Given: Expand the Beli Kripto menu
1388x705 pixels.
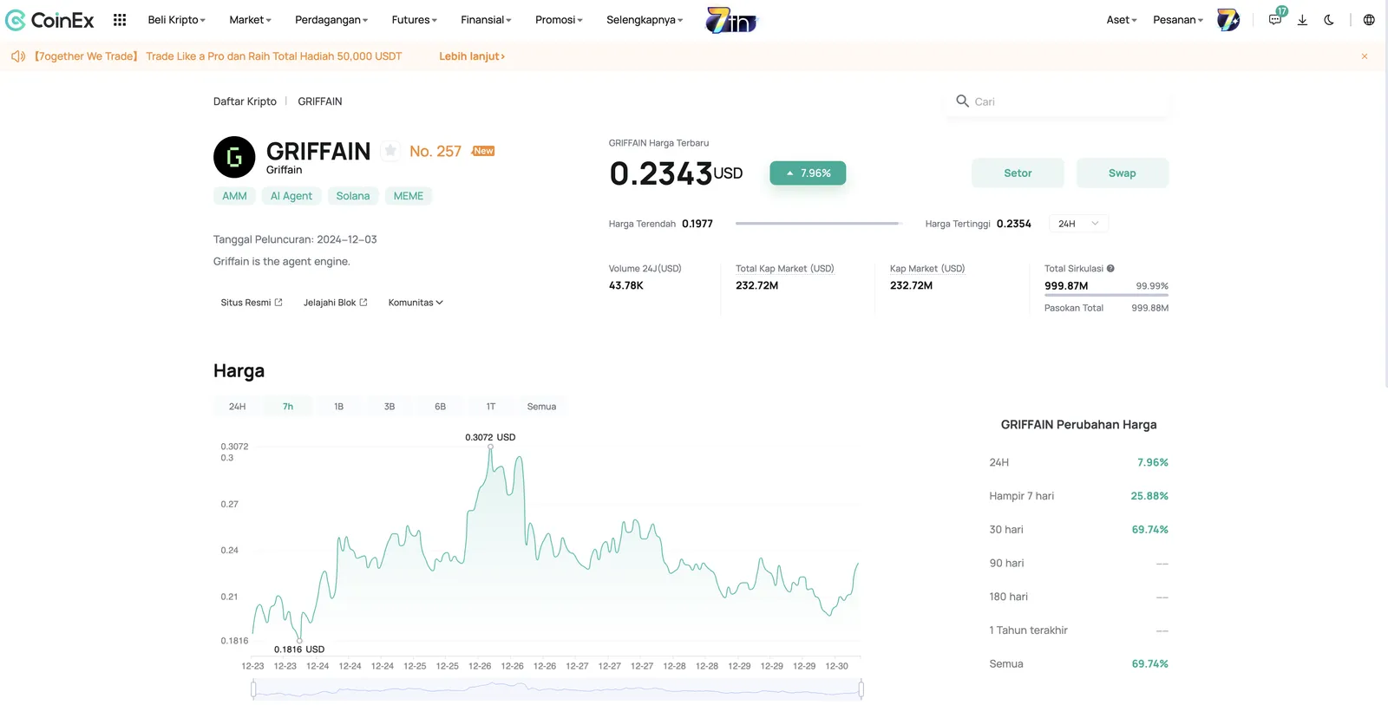Looking at the screenshot, I should click(x=176, y=20).
